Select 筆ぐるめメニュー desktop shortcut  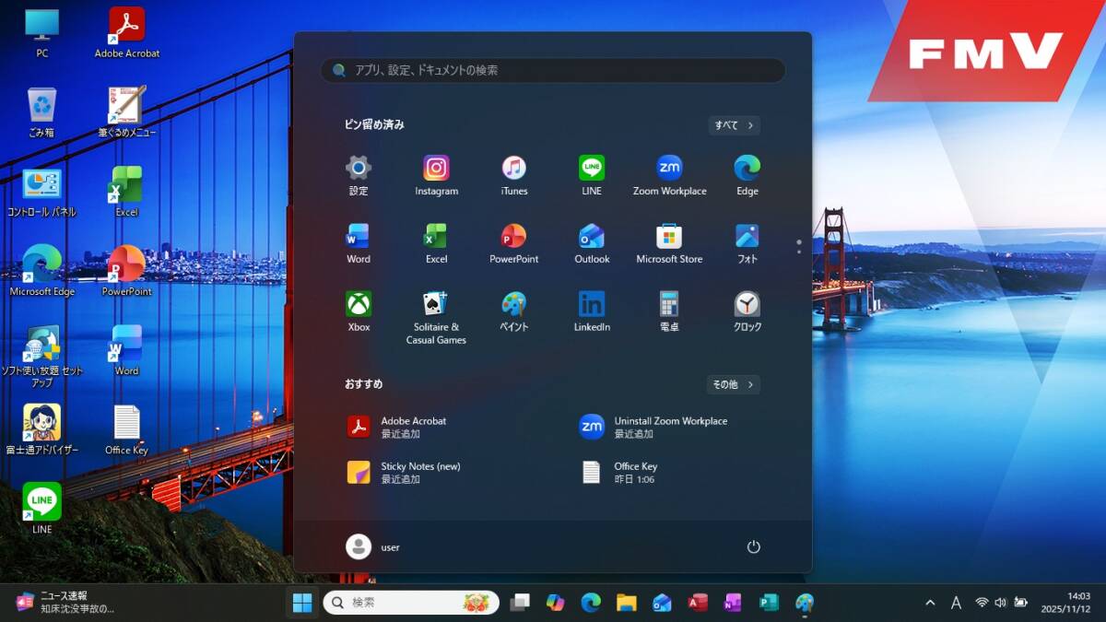tap(127, 112)
